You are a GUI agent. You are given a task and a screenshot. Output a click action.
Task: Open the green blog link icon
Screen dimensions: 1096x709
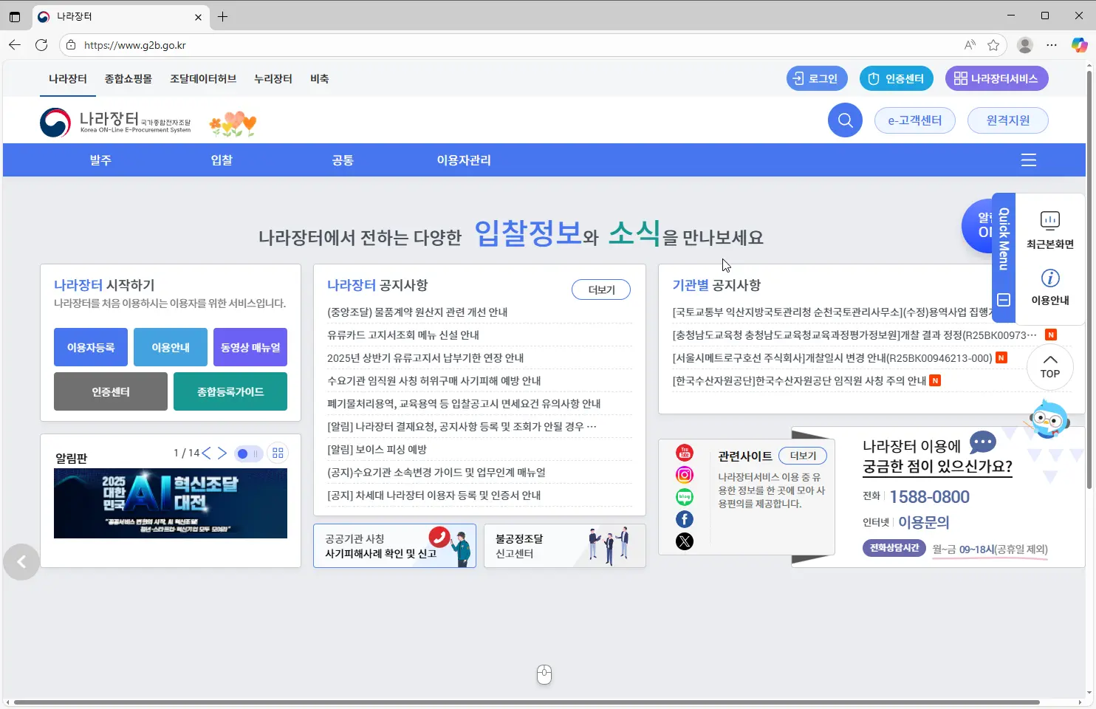(x=685, y=497)
